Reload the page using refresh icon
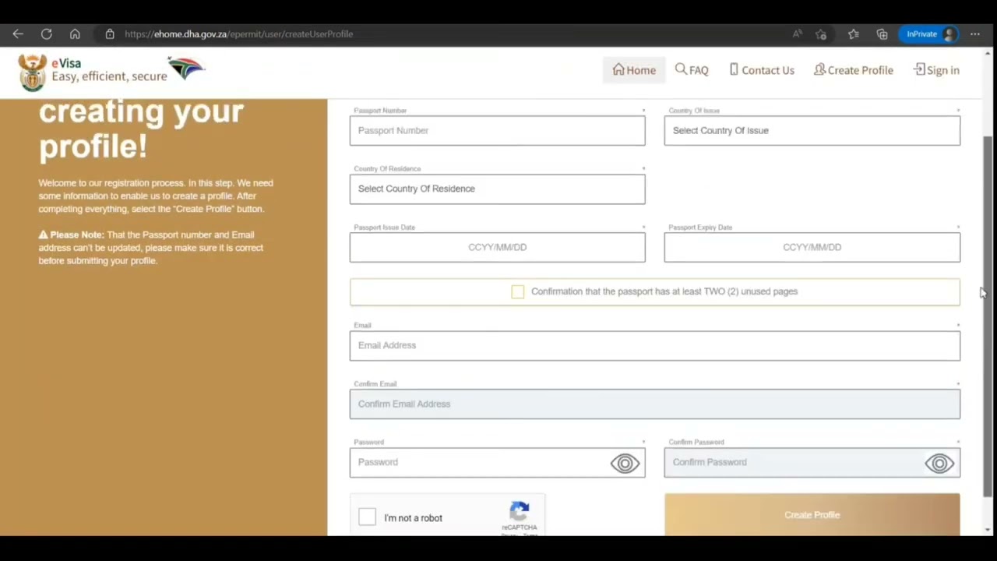 (x=47, y=34)
